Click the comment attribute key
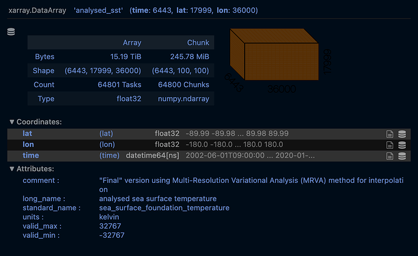 41,181
